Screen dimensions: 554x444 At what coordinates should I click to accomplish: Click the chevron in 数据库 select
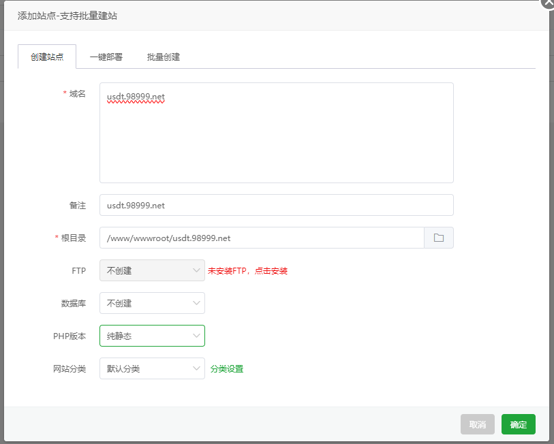[x=196, y=303]
